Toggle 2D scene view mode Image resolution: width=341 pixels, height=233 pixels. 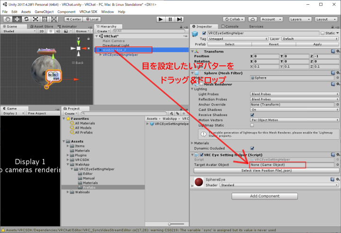tap(42, 31)
